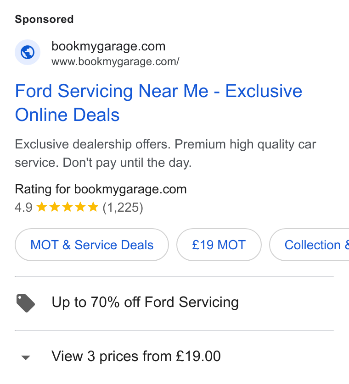
Task: Click the Sponsored label
Action: point(44,19)
